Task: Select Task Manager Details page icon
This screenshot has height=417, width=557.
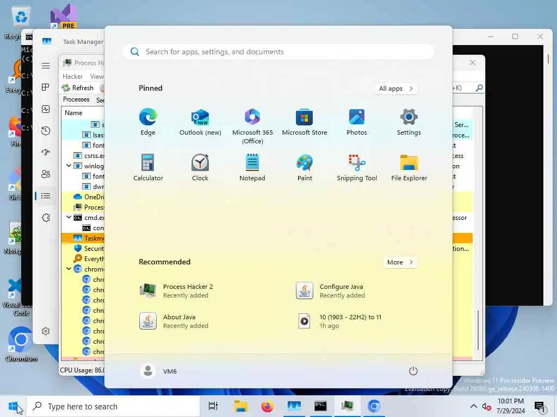Action: (46, 195)
